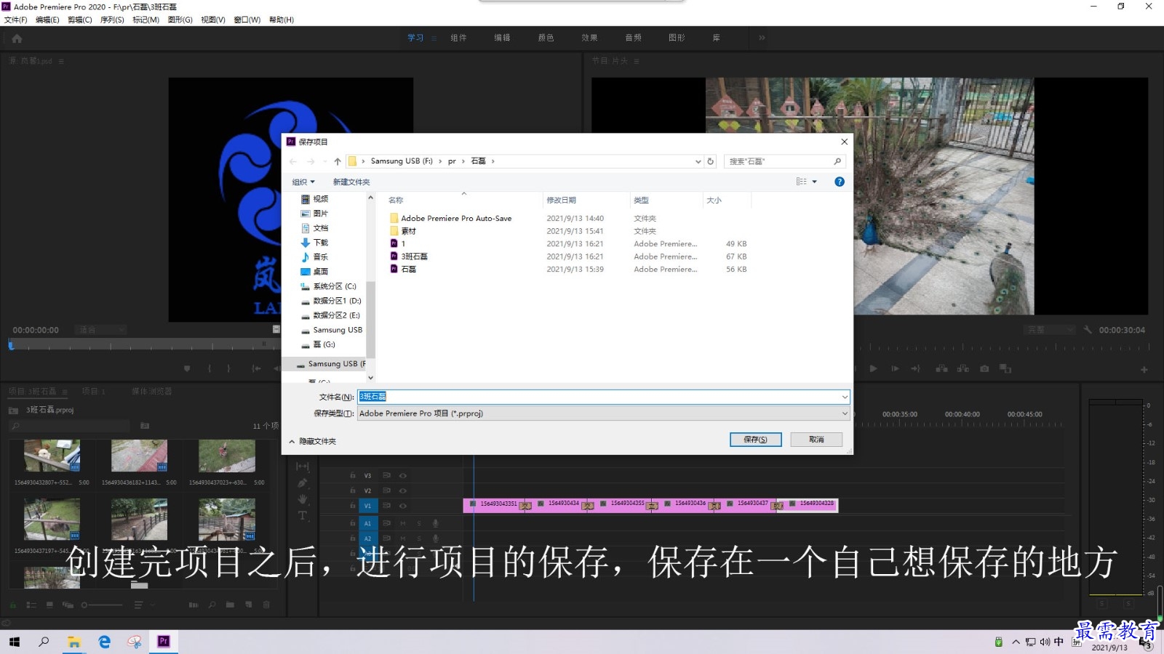Click the Program monitor button editor plus icon
1164x654 pixels.
(1144, 370)
